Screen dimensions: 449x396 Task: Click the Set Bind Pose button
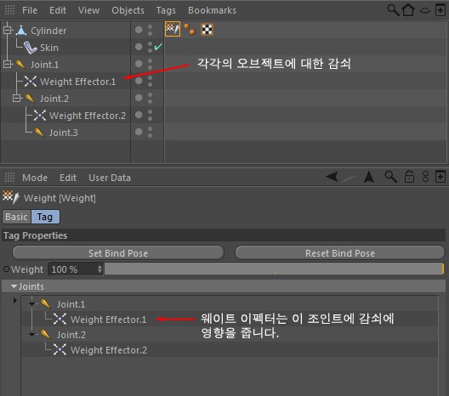(118, 253)
